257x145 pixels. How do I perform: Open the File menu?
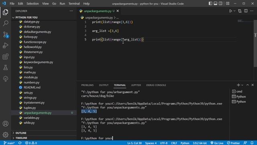[x=12, y=4]
